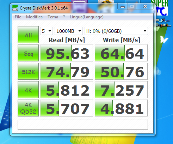Viewport: 173px width, 144px height.
Task: Open the Lingua(Language) menu
Action: [x=87, y=17]
